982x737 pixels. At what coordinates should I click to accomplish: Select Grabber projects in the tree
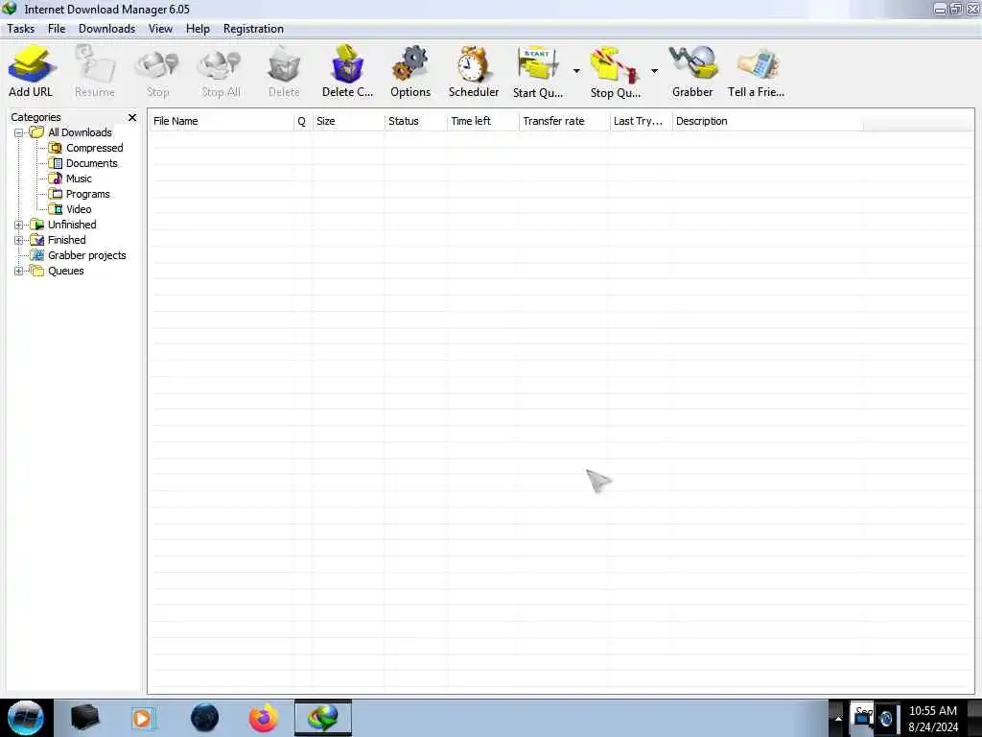click(x=87, y=255)
